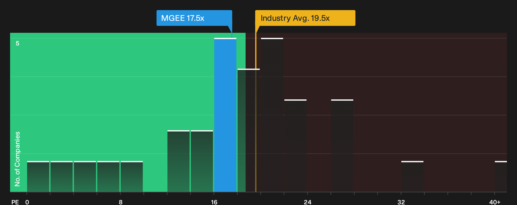517x205 pixels.
Task: Click the tallest dark bar right of Industry Avg line
Action: click(272, 115)
